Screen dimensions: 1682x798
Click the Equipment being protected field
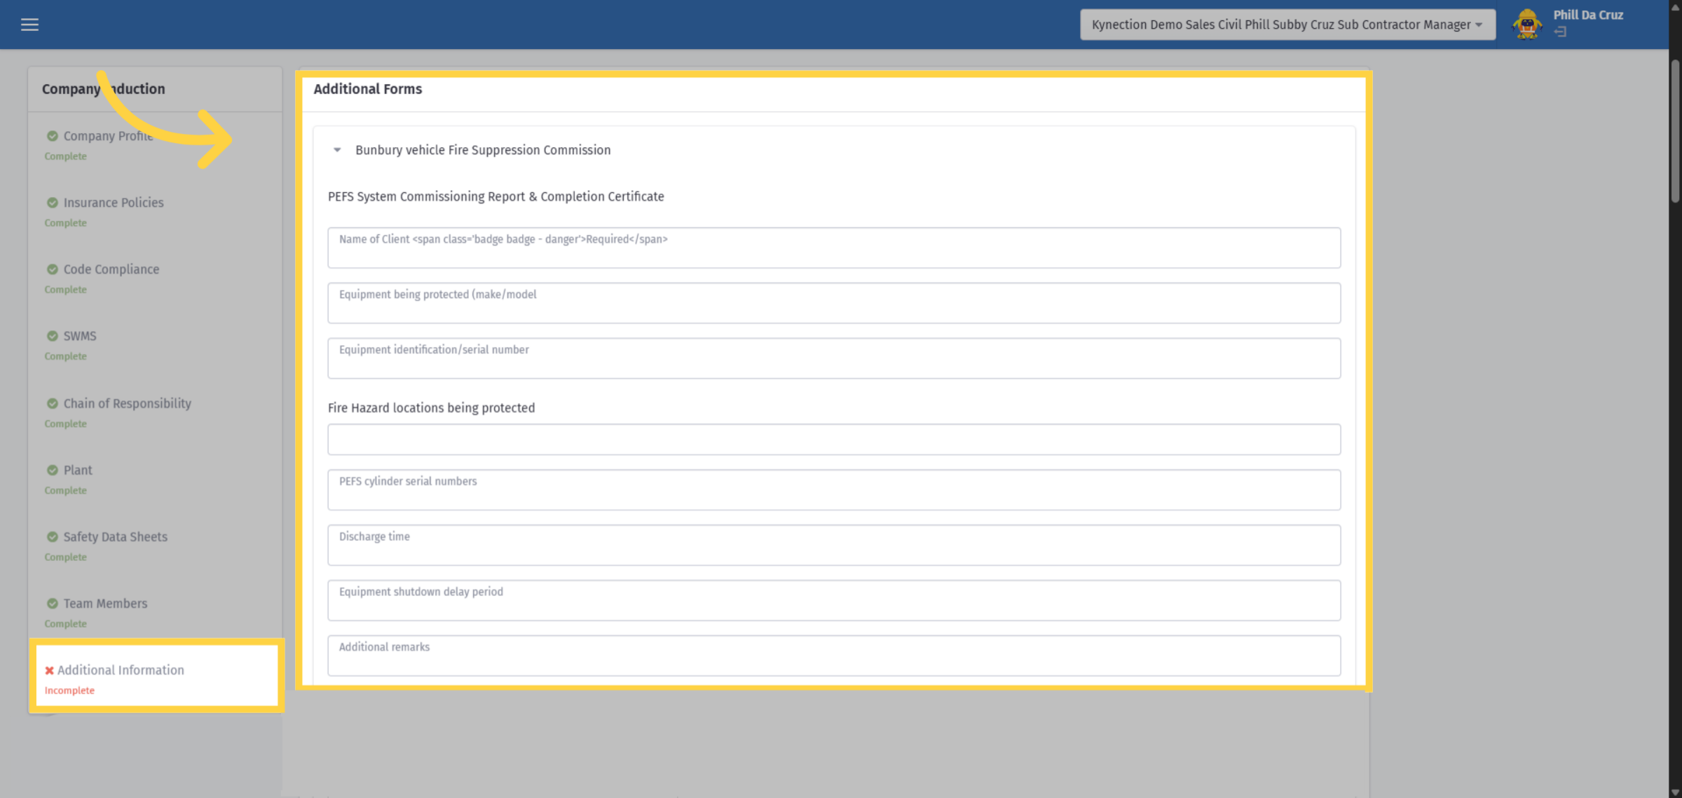point(834,303)
